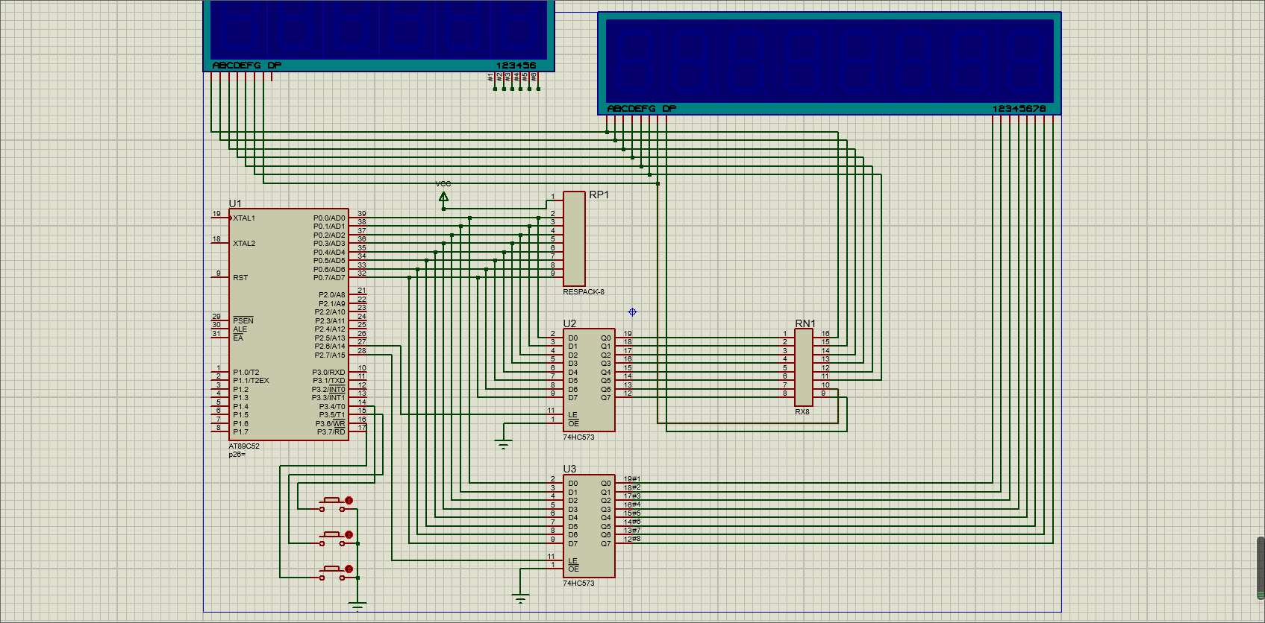1265x623 pixels.
Task: Click the 'RESPACK-8' value label
Action: [584, 292]
